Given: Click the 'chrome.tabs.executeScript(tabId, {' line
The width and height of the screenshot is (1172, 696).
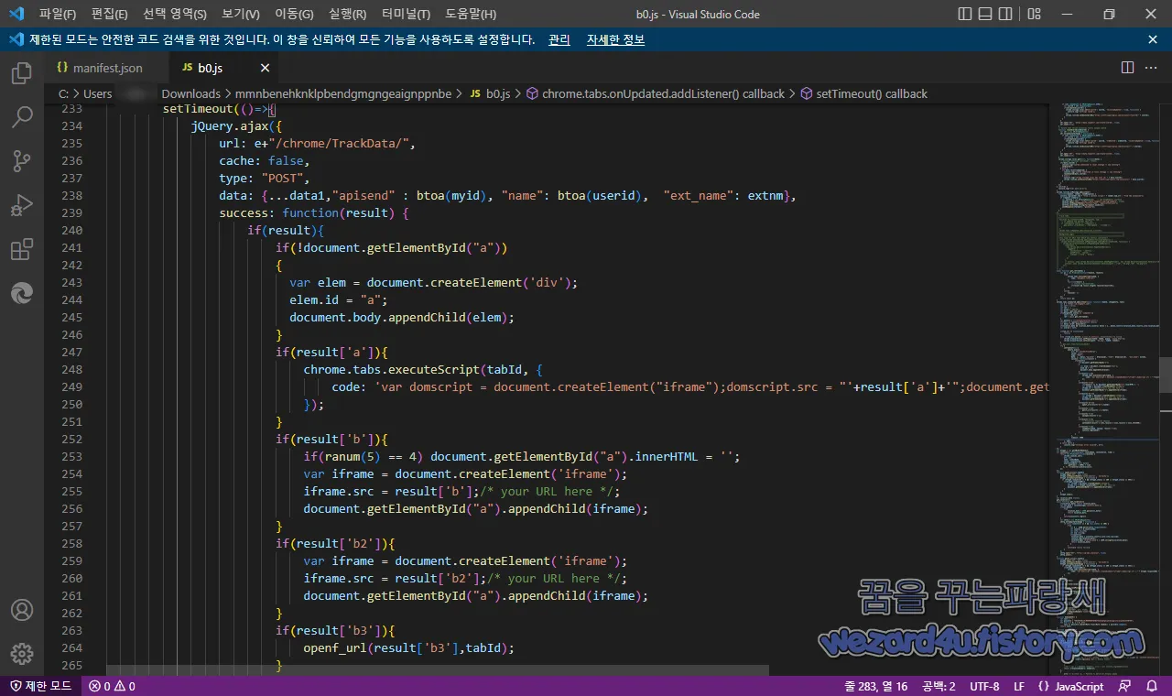Looking at the screenshot, I should point(424,369).
